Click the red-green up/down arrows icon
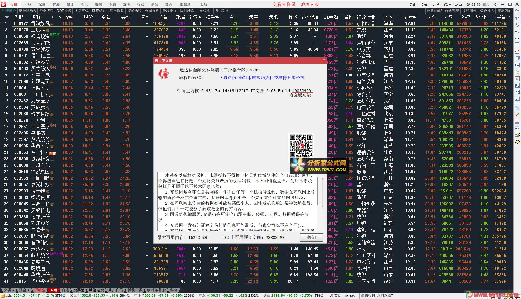Viewport: 521px width, 299px height. point(517,115)
